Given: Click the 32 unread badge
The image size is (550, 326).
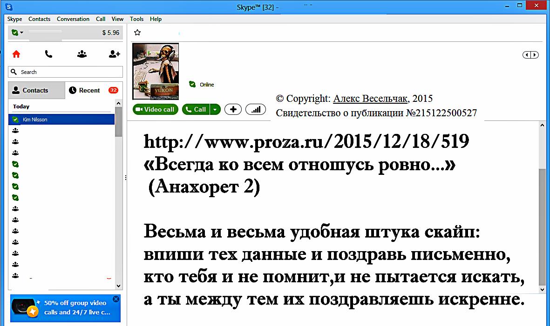Looking at the screenshot, I should [x=113, y=90].
